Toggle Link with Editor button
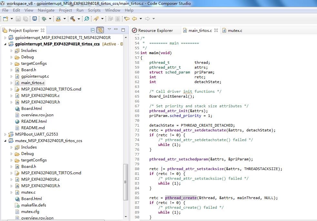This screenshot has height=221, width=317. 100,30
